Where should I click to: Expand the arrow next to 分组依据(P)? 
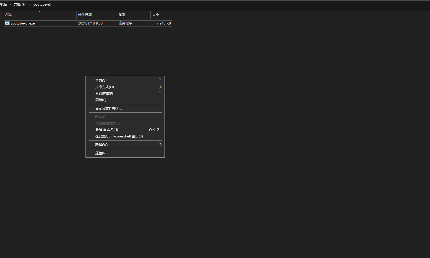160,93
